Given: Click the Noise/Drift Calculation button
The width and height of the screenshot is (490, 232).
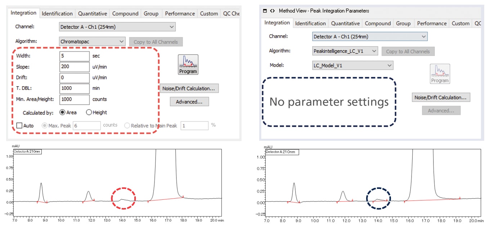Looking at the screenshot, I should coord(189,88).
